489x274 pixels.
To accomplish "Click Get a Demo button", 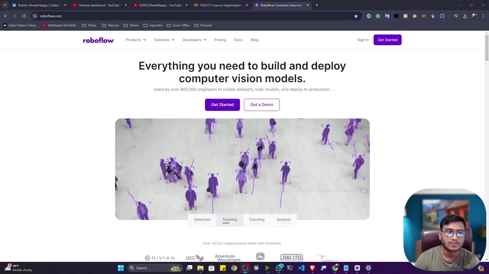I will [262, 104].
